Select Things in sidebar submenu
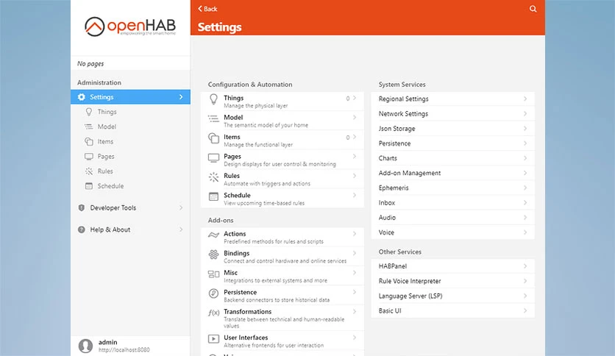 click(x=130, y=112)
